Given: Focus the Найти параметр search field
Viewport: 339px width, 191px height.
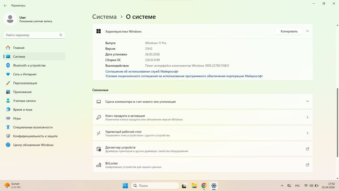Looking at the screenshot, I should [34, 35].
